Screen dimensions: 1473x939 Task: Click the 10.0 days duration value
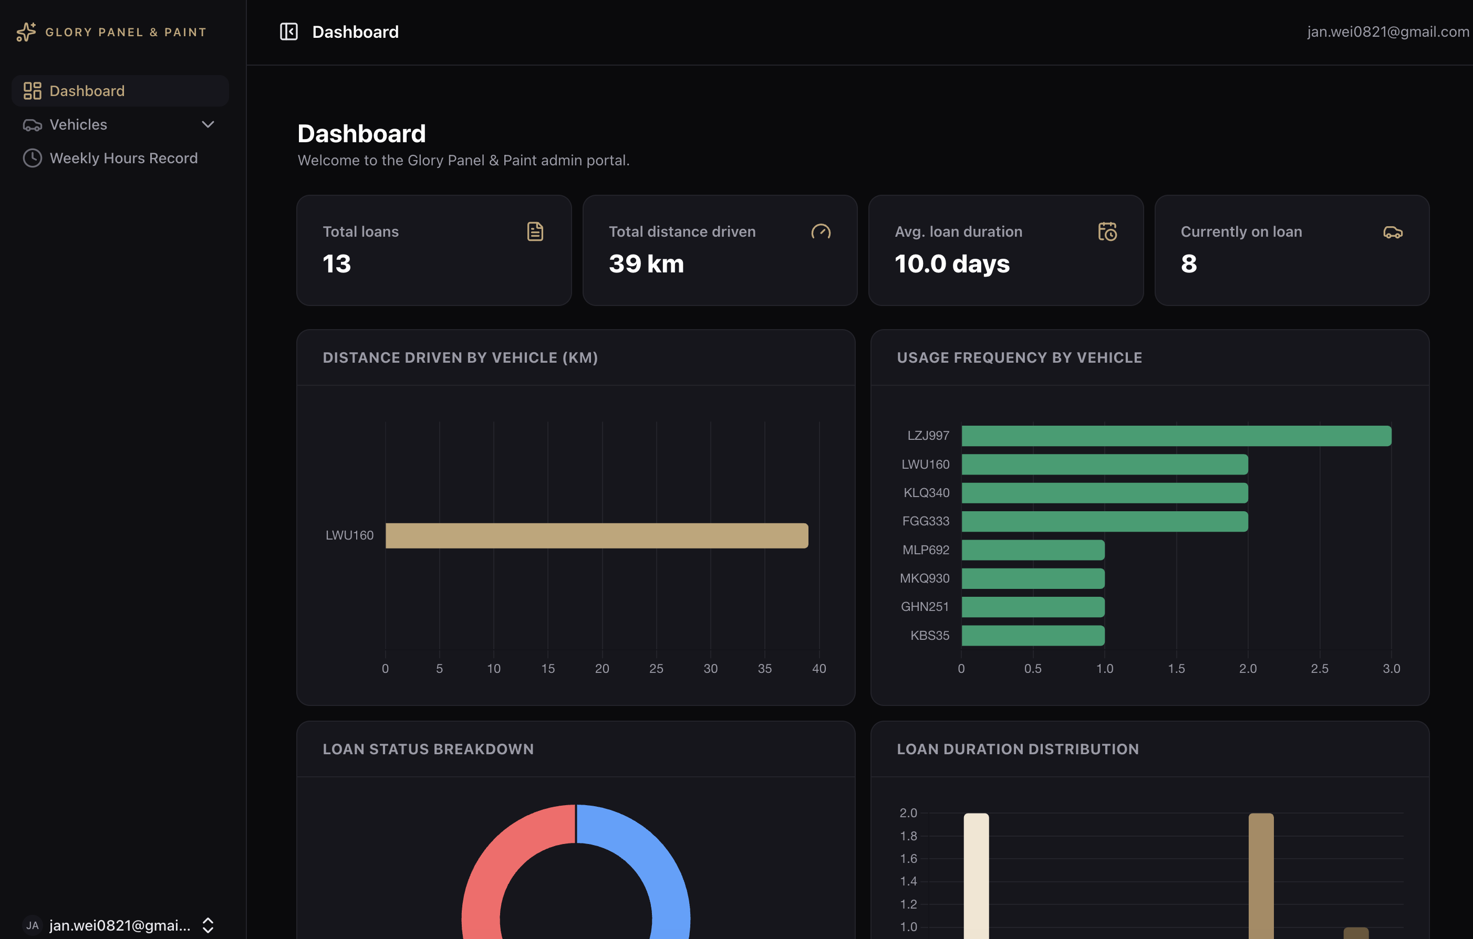[952, 264]
